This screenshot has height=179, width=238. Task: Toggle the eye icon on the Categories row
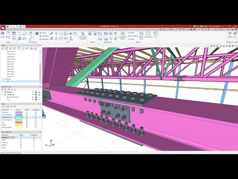pyautogui.click(x=33, y=94)
